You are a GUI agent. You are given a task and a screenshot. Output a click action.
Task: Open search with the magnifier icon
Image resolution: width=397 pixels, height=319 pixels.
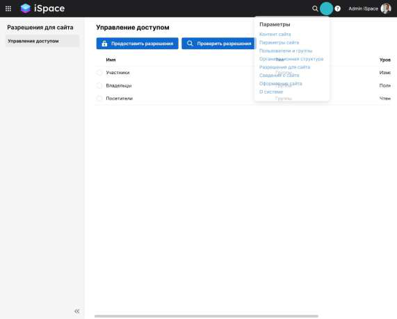pyautogui.click(x=315, y=8)
